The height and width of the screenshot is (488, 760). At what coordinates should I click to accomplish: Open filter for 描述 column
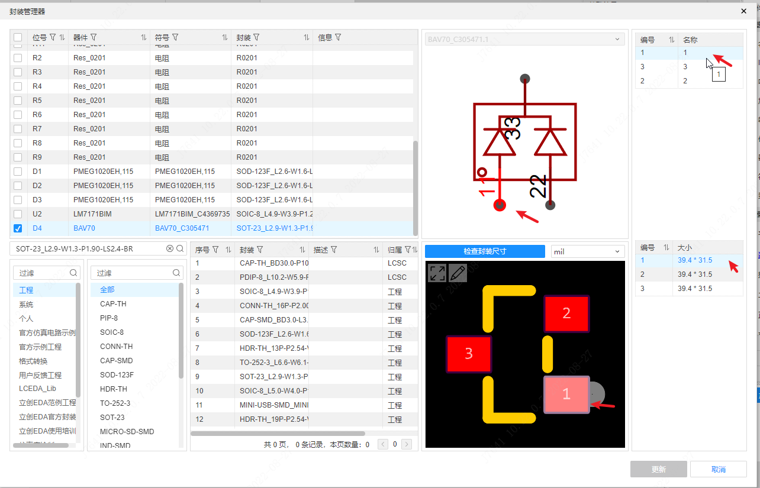point(334,250)
